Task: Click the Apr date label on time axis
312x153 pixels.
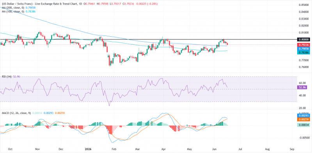Action: [163, 149]
